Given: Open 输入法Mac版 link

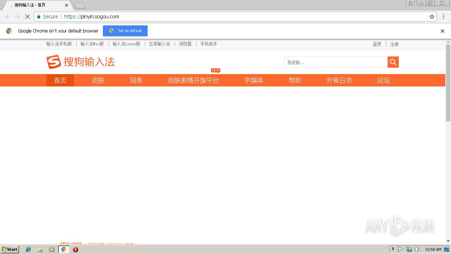Looking at the screenshot, I should [x=92, y=44].
